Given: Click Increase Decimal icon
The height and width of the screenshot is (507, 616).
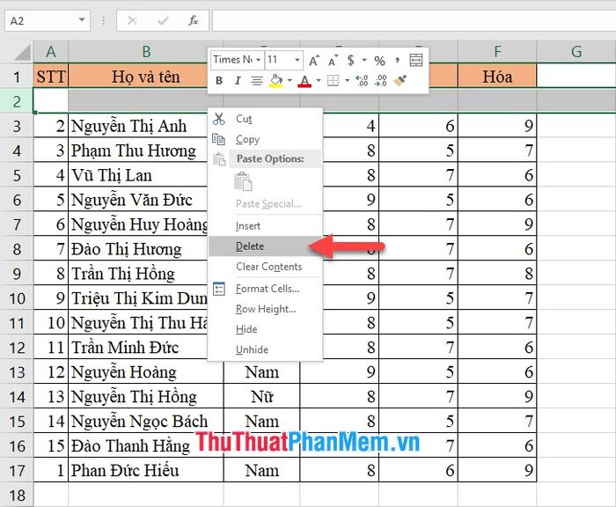Looking at the screenshot, I should tap(363, 81).
